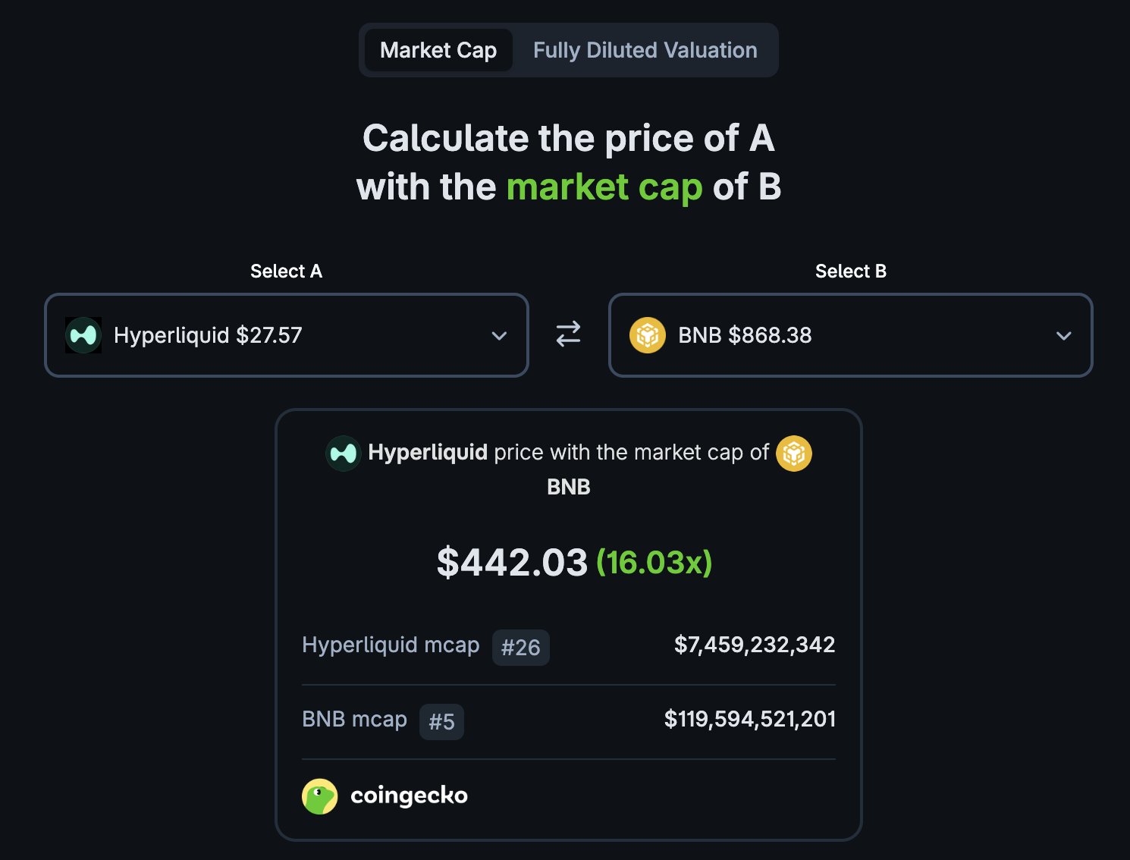This screenshot has height=860, width=1130.
Task: Click the swap A and B arrows icon
Action: click(568, 334)
